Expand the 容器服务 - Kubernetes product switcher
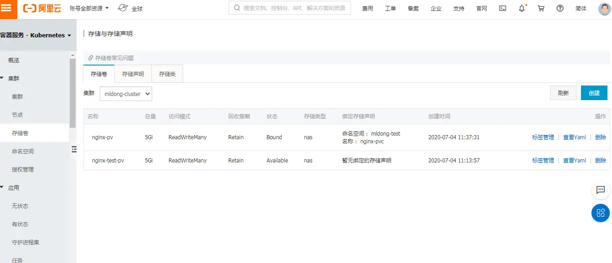612x263 pixels. (x=36, y=35)
